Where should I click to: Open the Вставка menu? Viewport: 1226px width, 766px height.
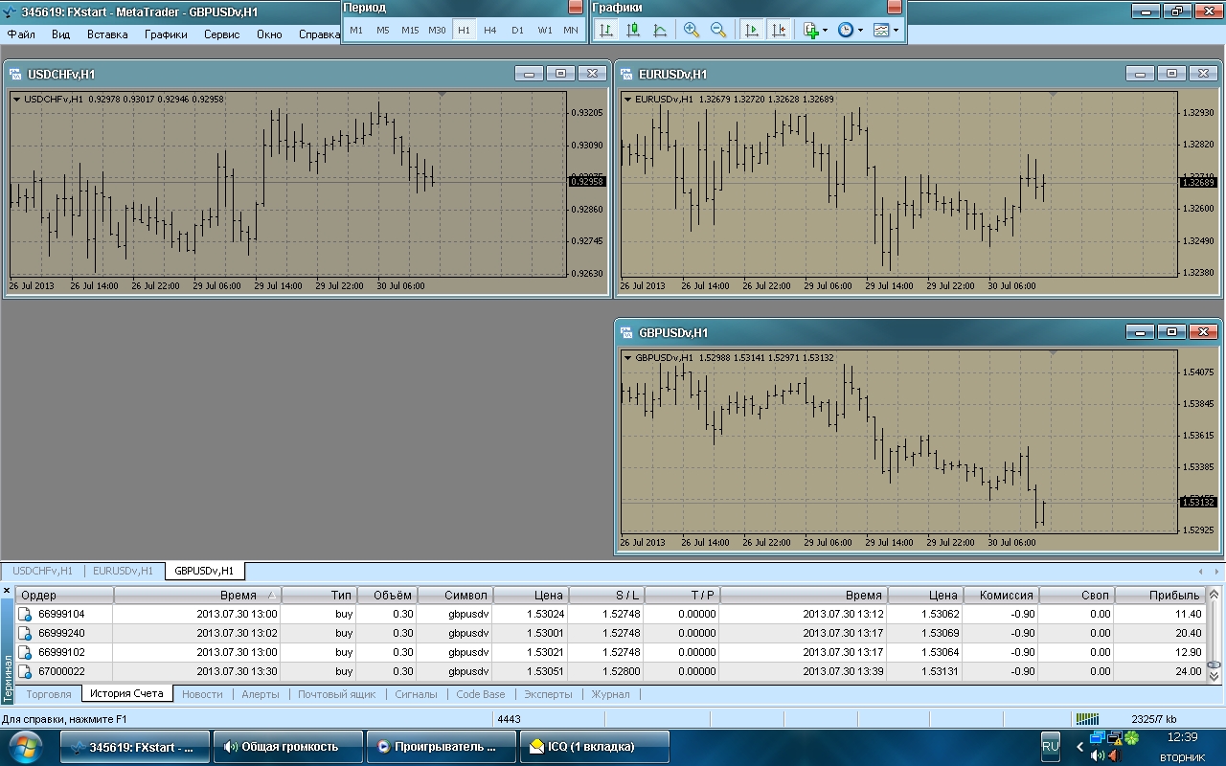(x=107, y=34)
